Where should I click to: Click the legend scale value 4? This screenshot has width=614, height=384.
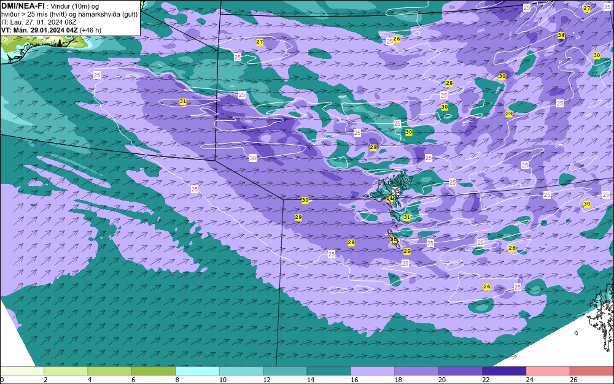click(90, 380)
